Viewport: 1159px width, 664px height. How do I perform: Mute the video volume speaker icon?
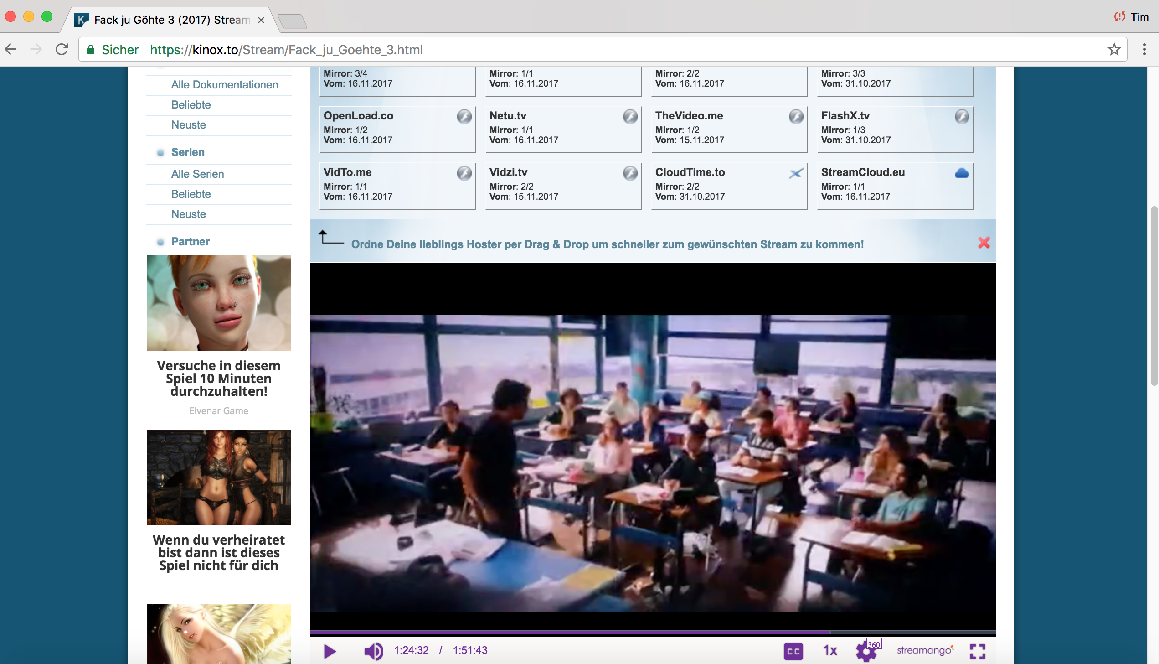(373, 651)
